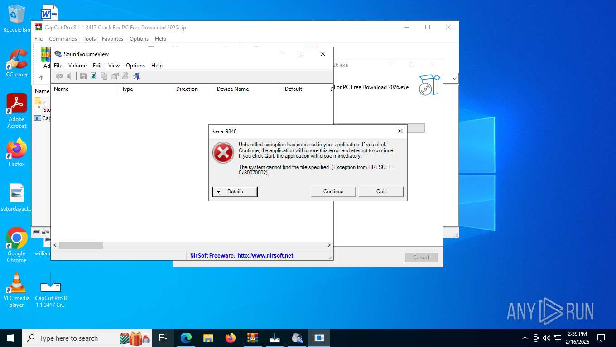
Task: Click the left arrow of the horizontal scrollbar
Action: click(55, 245)
